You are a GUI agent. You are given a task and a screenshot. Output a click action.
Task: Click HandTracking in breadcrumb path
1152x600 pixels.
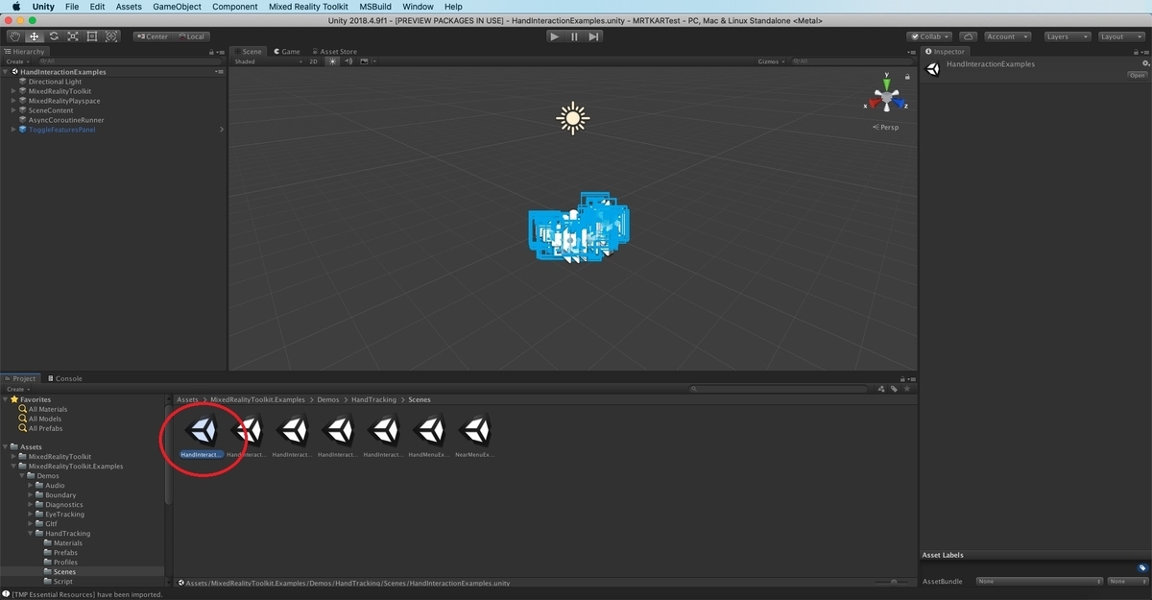(x=373, y=399)
